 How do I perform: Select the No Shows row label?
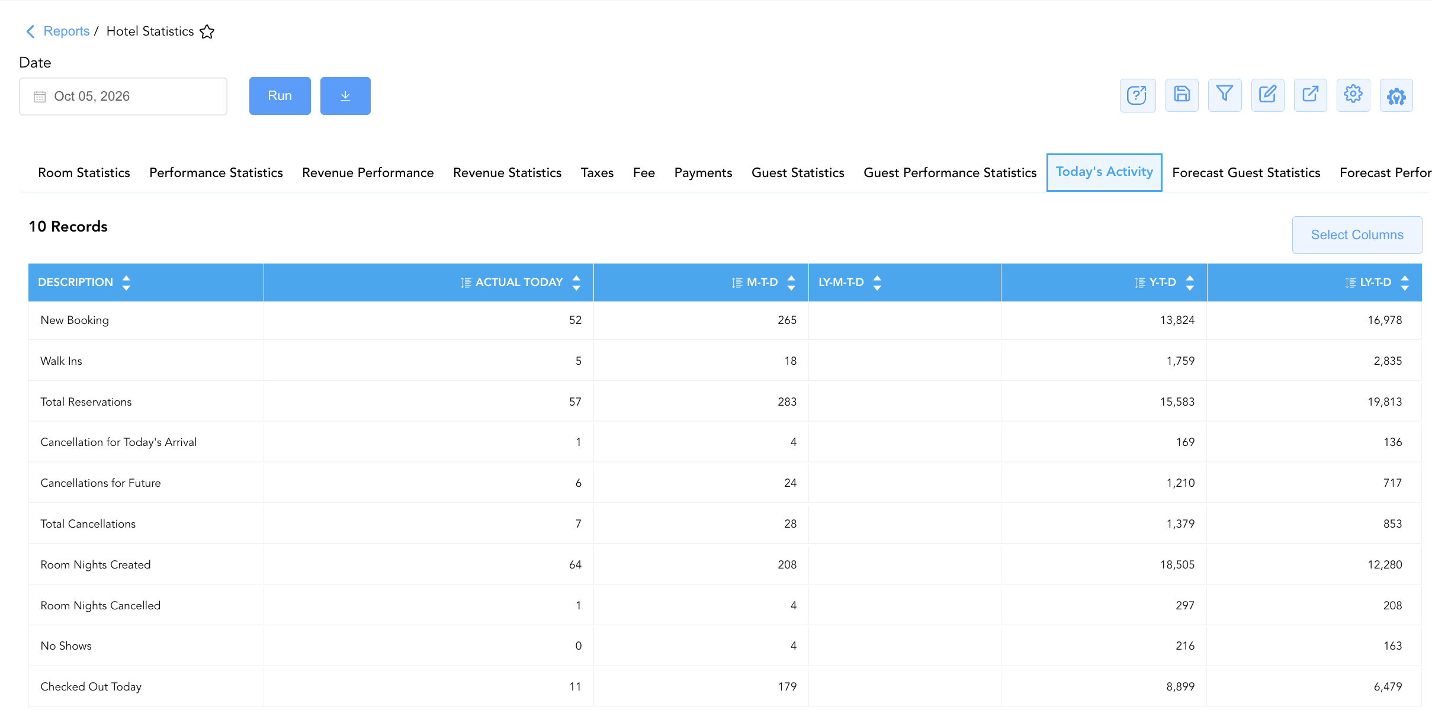[x=66, y=646]
